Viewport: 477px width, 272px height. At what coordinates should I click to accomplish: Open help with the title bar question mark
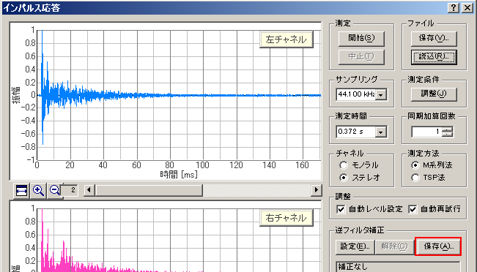tap(454, 8)
